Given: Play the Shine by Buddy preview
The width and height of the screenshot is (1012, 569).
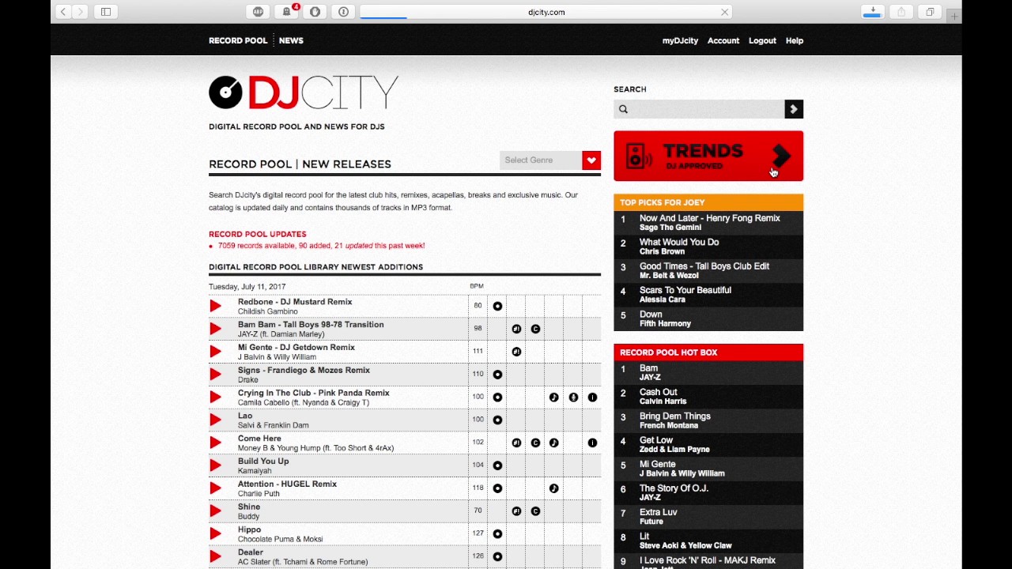Looking at the screenshot, I should click(215, 511).
